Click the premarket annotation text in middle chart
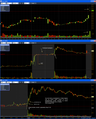 point(47,48)
